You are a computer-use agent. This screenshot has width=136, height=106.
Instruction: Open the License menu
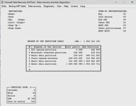tap(74, 6)
